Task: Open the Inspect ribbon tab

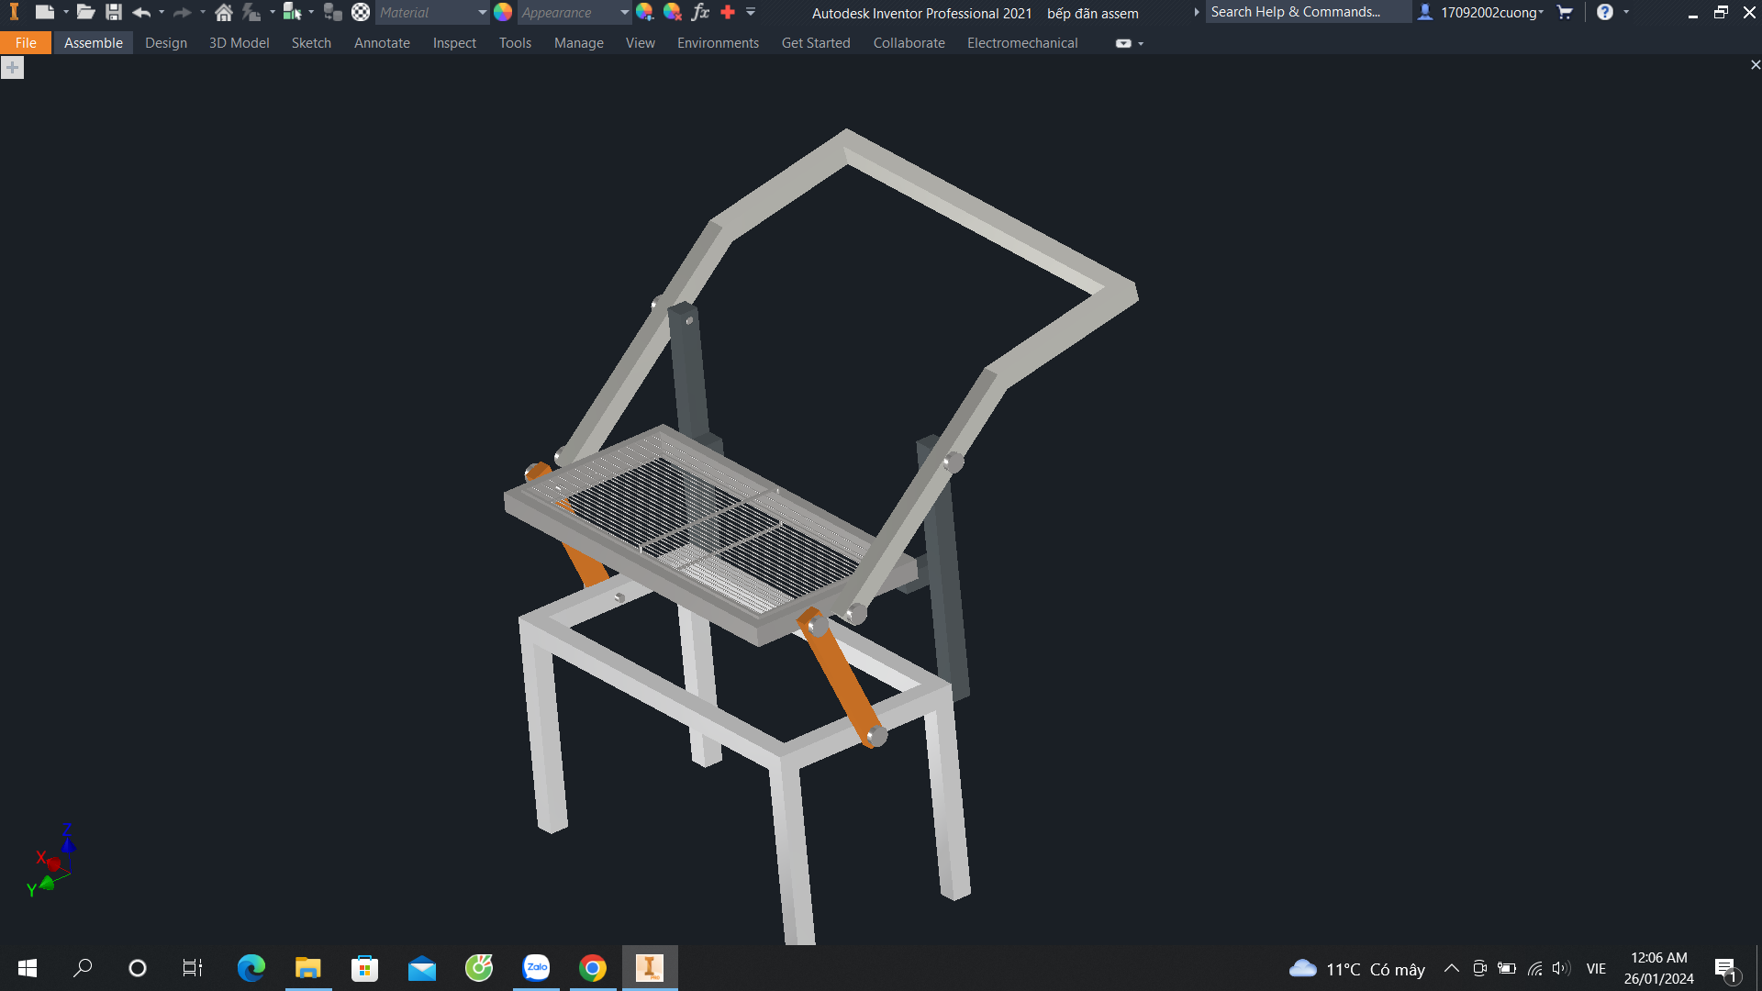Action: pos(454,43)
